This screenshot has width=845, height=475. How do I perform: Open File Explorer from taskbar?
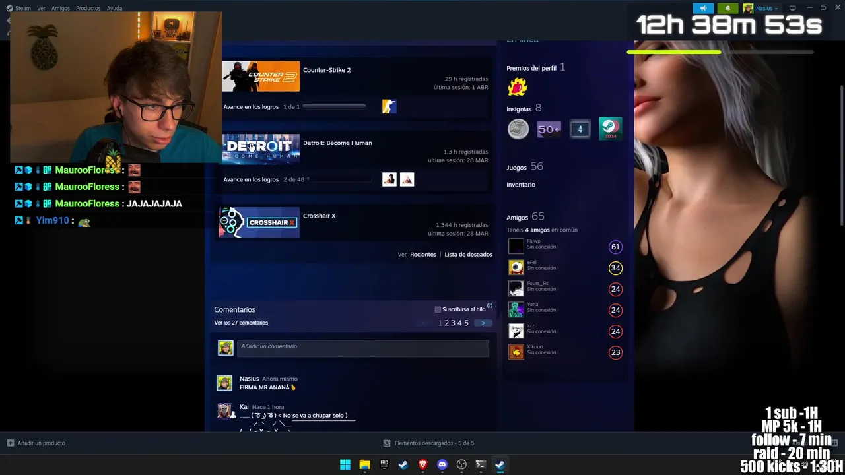click(364, 465)
